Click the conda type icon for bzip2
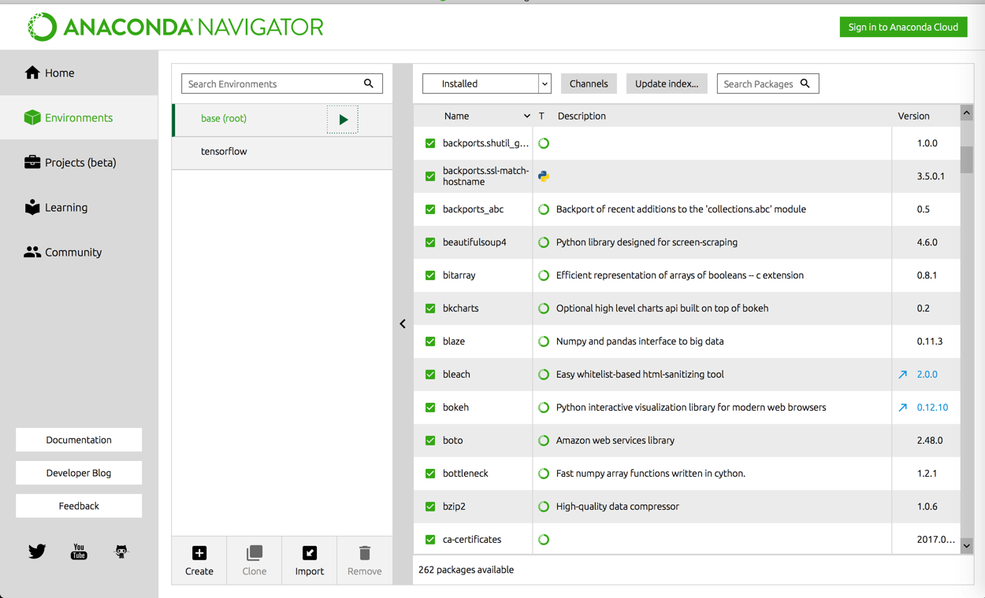This screenshot has width=985, height=598. (x=544, y=507)
